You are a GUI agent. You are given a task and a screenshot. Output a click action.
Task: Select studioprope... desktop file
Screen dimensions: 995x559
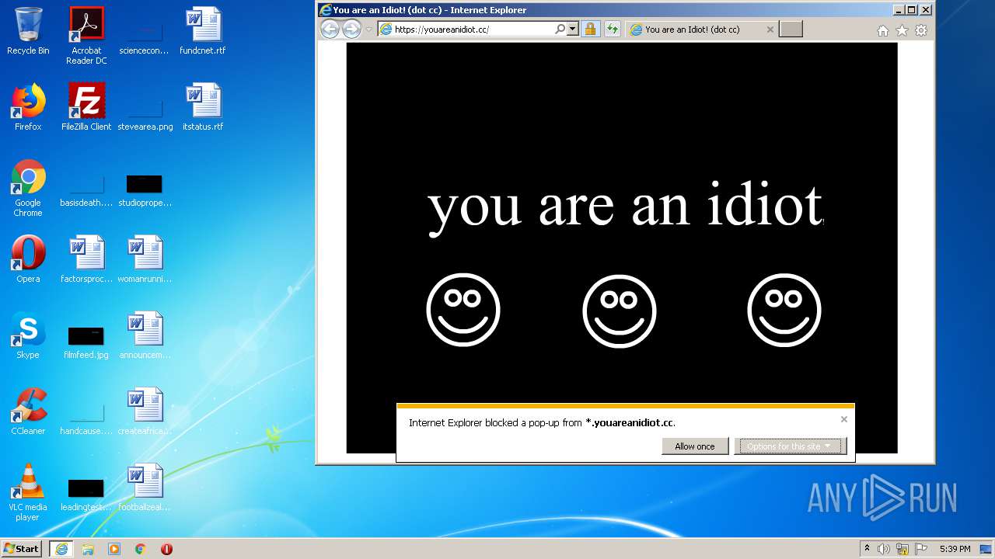[145, 190]
